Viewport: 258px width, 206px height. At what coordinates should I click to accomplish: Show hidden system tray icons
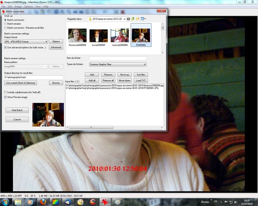(221, 202)
